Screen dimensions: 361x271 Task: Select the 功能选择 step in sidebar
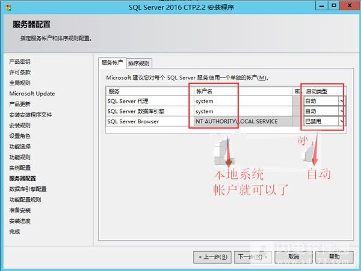tap(20, 147)
